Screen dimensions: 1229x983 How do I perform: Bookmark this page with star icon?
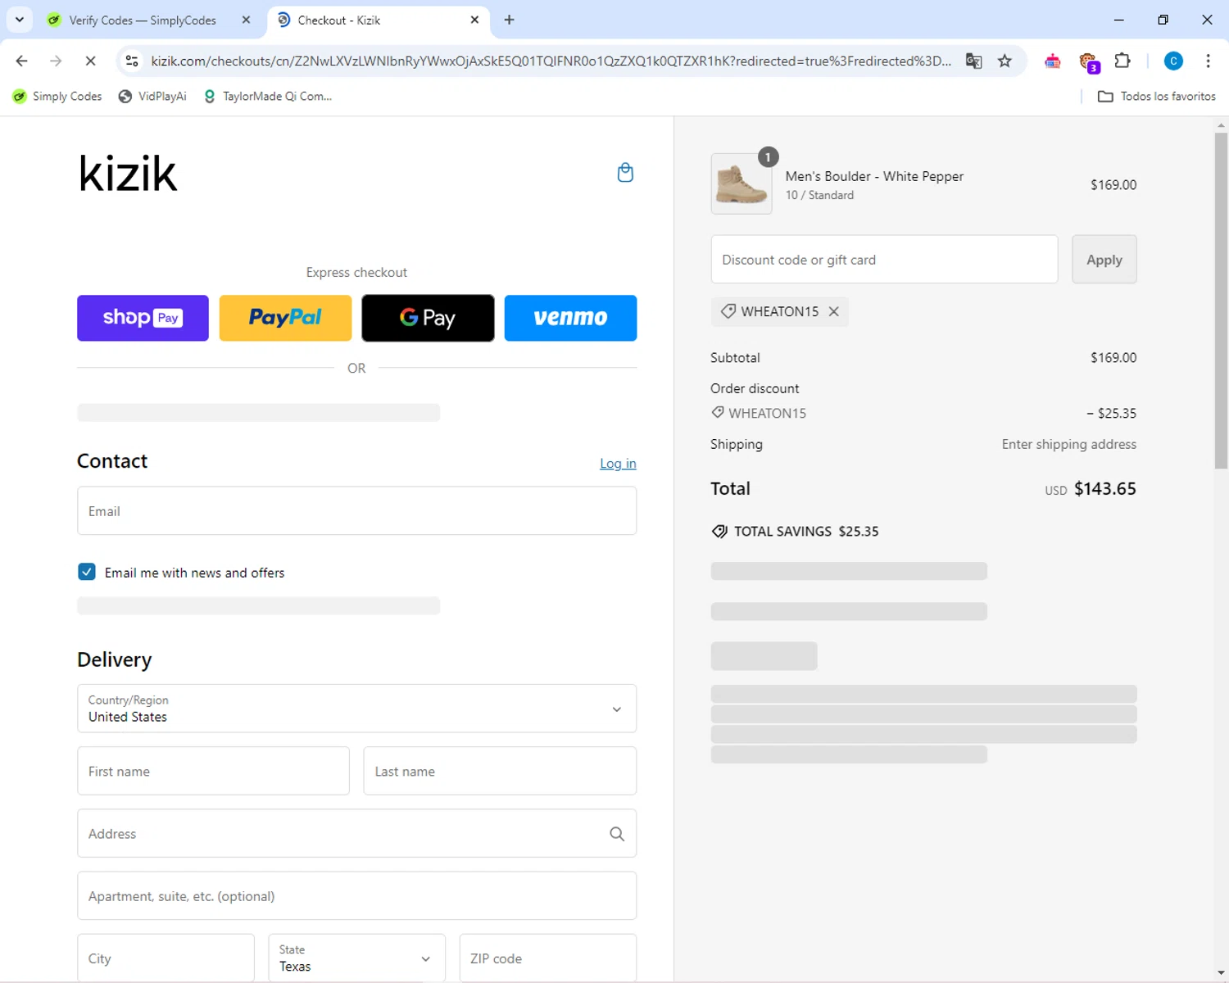1005,61
